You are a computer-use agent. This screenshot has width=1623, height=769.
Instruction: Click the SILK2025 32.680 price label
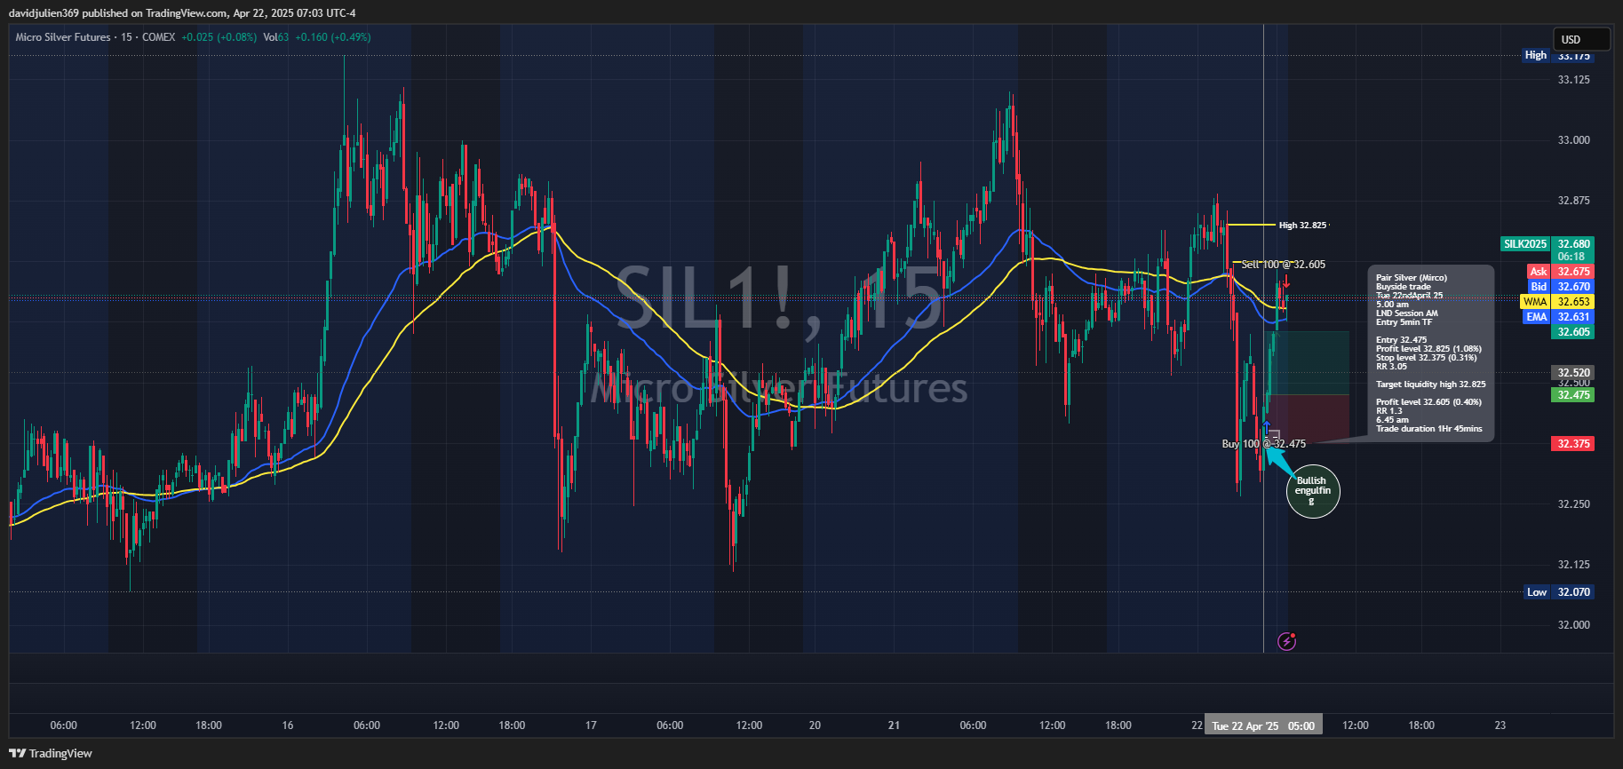[x=1547, y=243]
